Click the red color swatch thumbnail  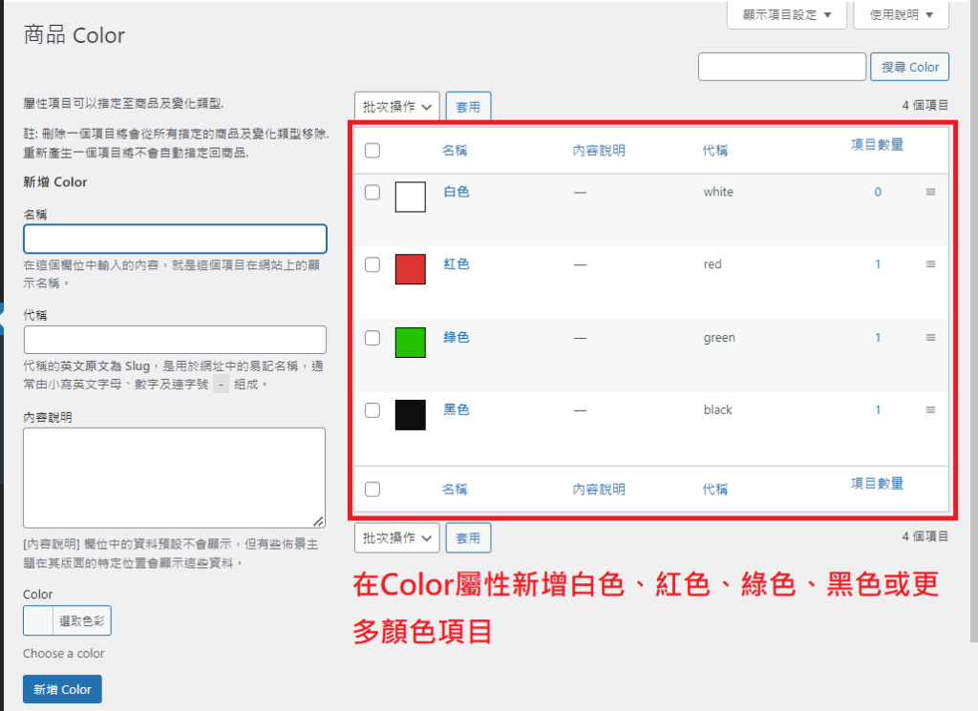coord(410,269)
